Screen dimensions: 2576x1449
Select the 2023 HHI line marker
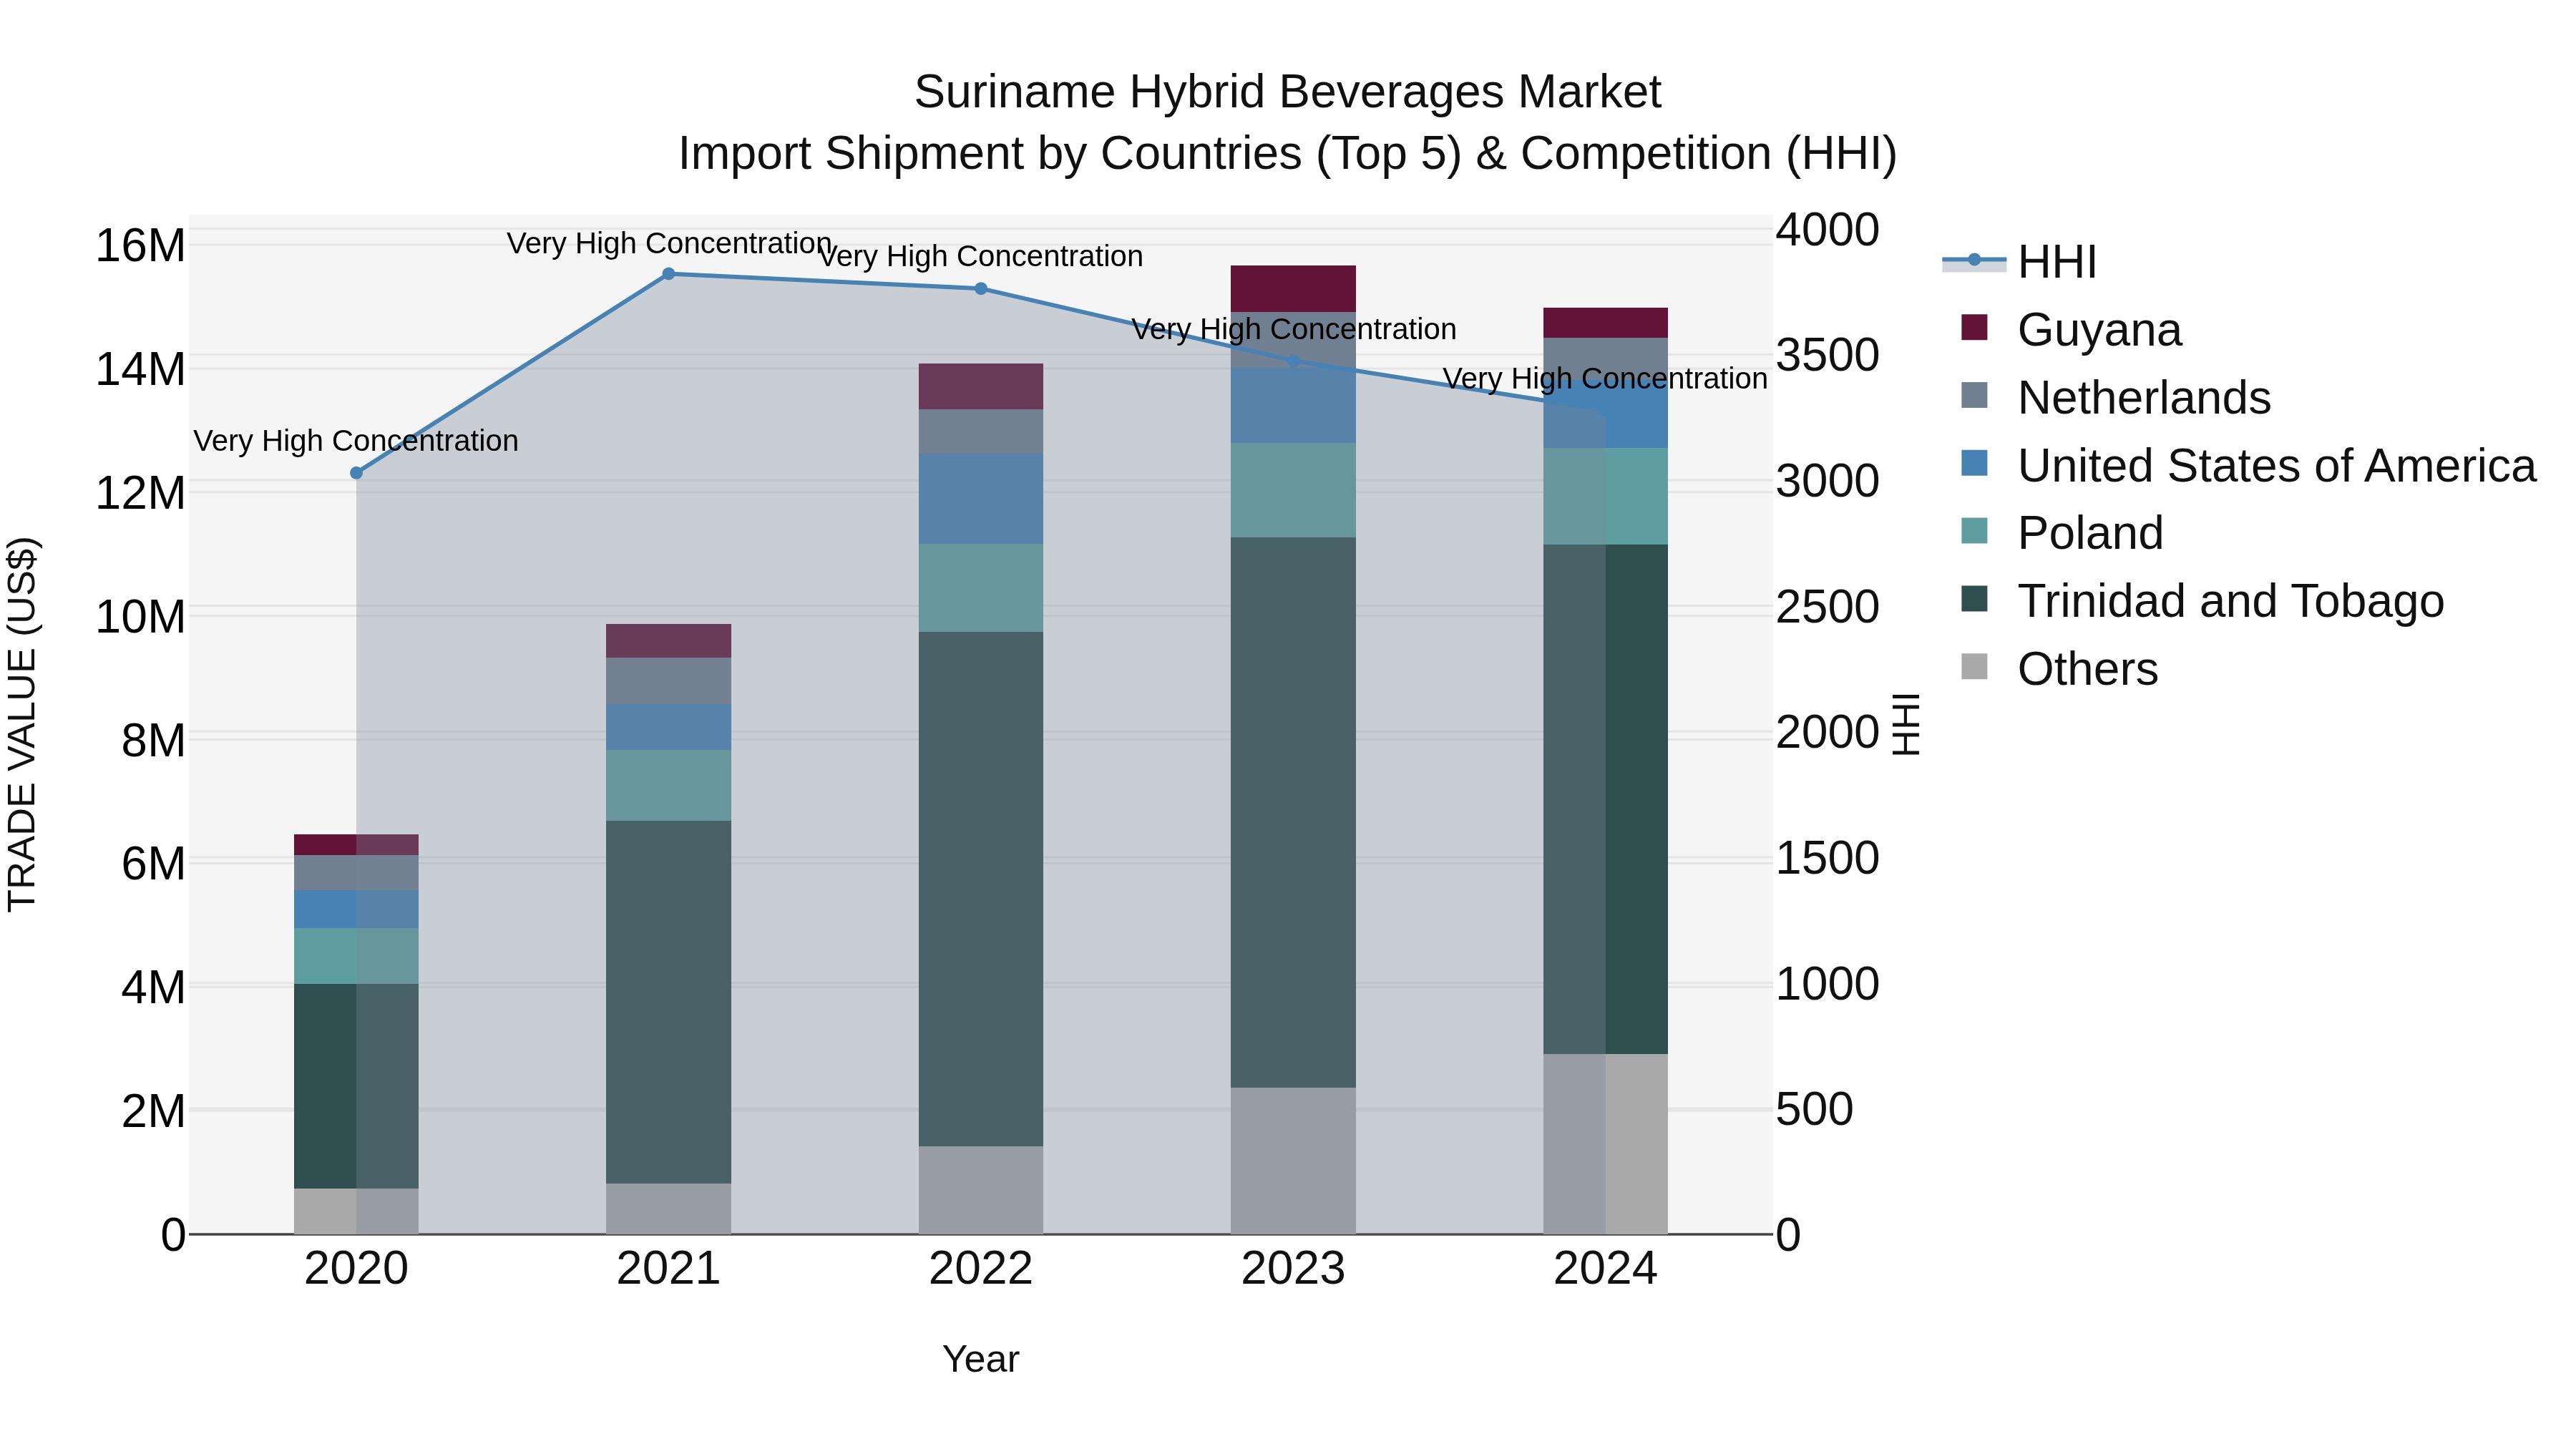coord(1293,361)
